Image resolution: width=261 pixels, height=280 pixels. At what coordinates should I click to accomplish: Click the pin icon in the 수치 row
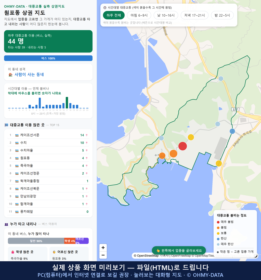coord(87,143)
